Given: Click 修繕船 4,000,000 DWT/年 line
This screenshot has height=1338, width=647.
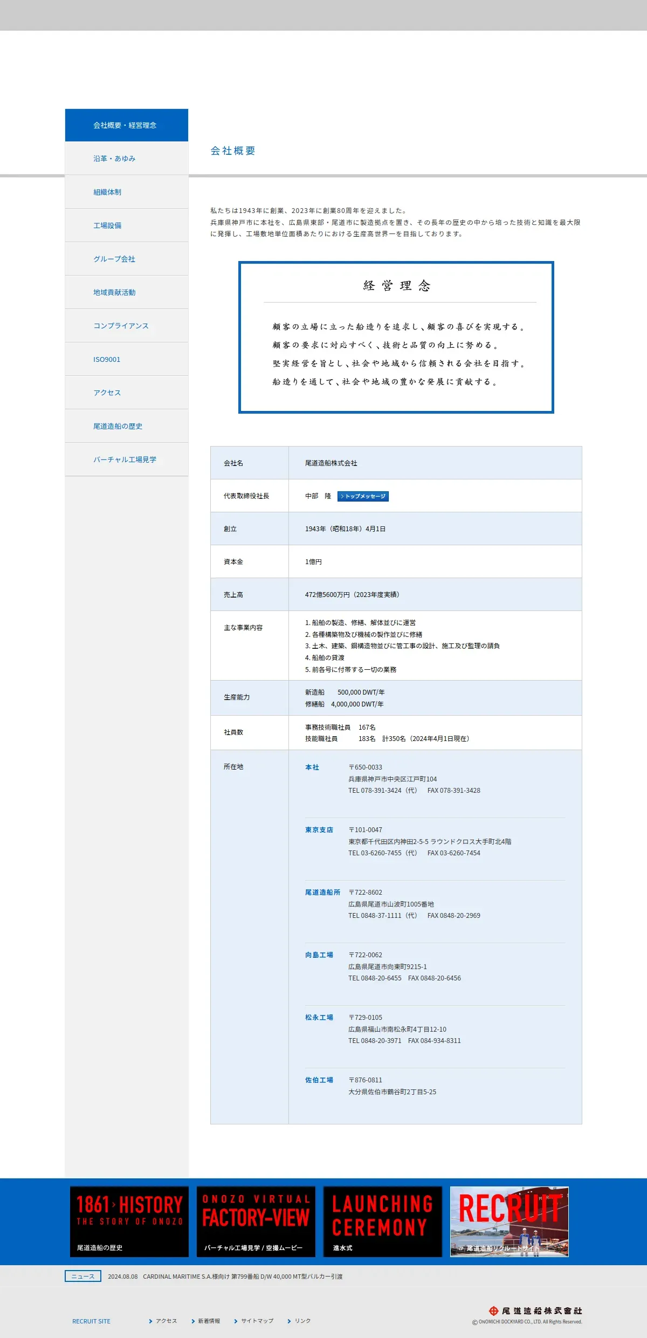Looking at the screenshot, I should pyautogui.click(x=345, y=704).
